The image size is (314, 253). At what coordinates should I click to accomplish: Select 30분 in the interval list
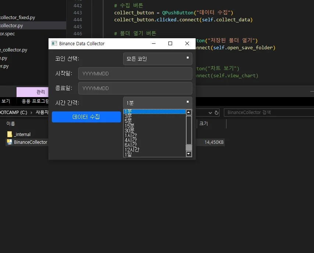[154, 131]
